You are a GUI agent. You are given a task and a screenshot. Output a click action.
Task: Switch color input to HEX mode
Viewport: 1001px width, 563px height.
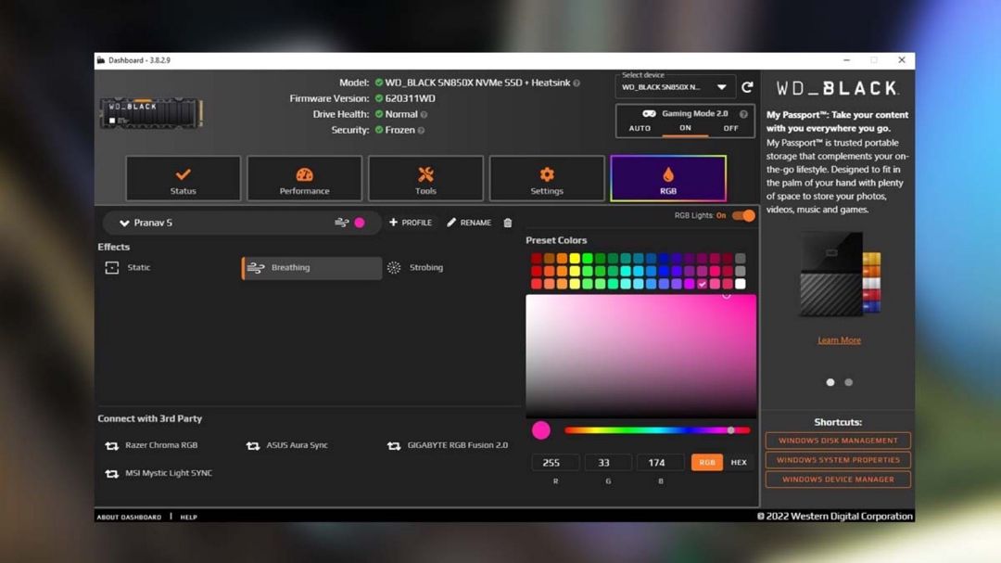[x=739, y=462]
